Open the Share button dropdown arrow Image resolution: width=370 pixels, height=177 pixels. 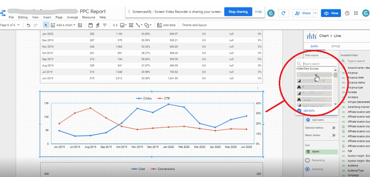[315, 13]
